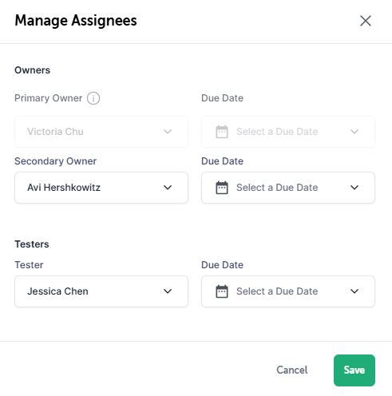Expand the Secondary Owner due date chevron
The width and height of the screenshot is (392, 396).
click(354, 188)
